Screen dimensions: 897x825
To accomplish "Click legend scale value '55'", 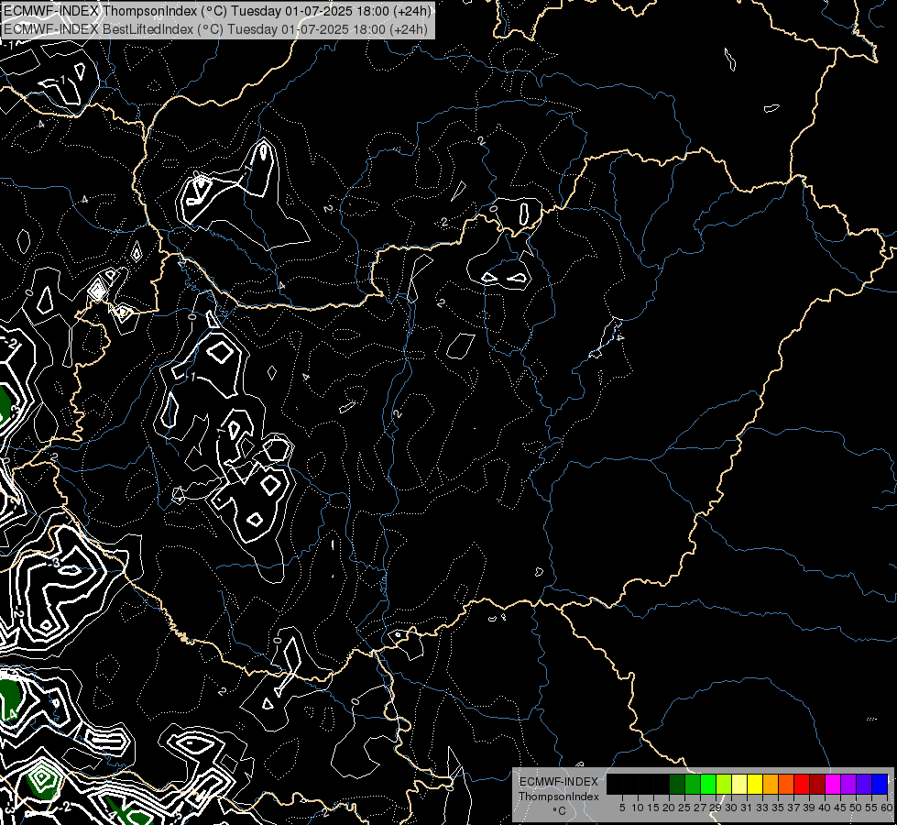I will tap(871, 808).
